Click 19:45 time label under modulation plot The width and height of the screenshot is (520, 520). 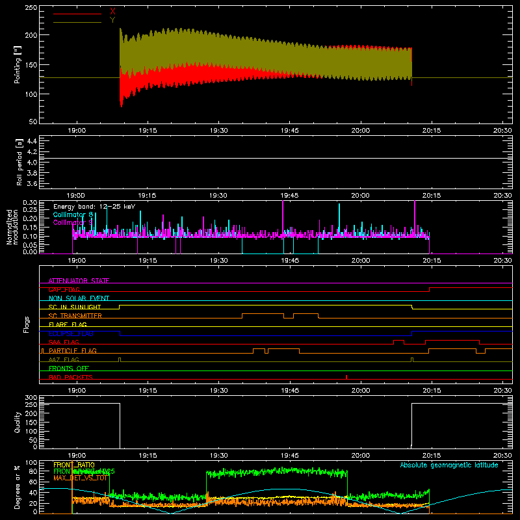coord(290,261)
